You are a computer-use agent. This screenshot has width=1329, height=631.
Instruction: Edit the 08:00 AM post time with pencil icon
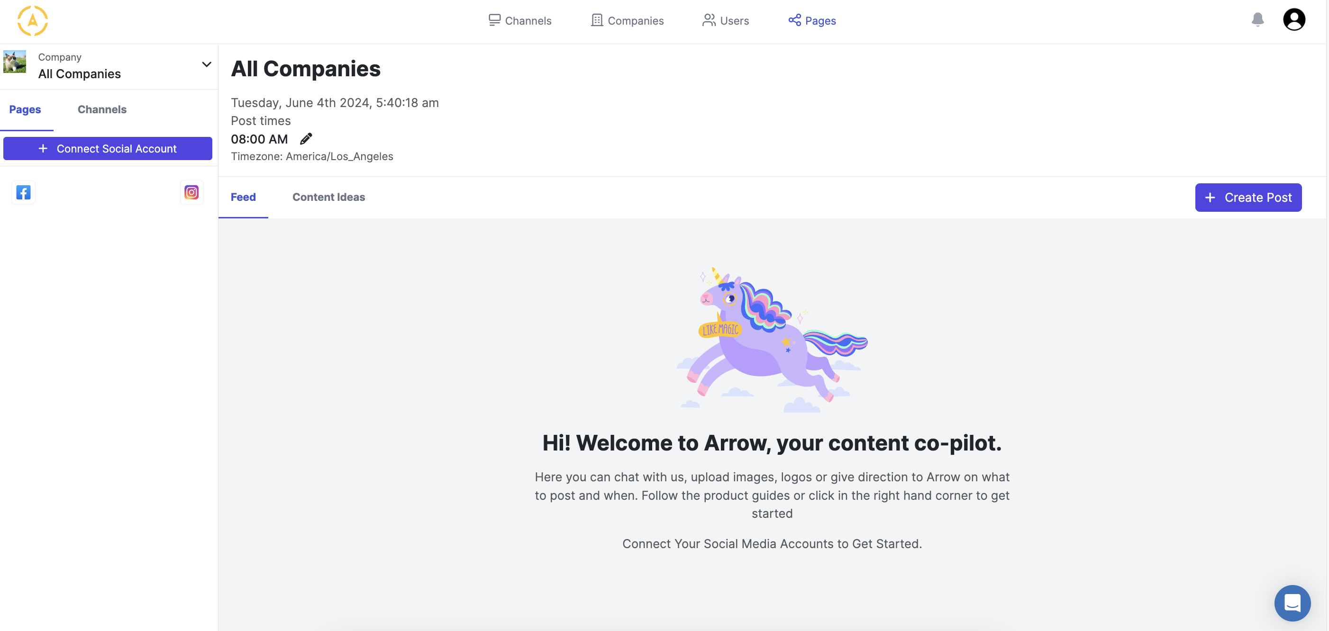[306, 138]
